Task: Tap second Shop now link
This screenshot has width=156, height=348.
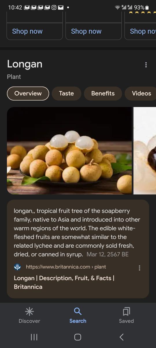Action: tap(86, 31)
